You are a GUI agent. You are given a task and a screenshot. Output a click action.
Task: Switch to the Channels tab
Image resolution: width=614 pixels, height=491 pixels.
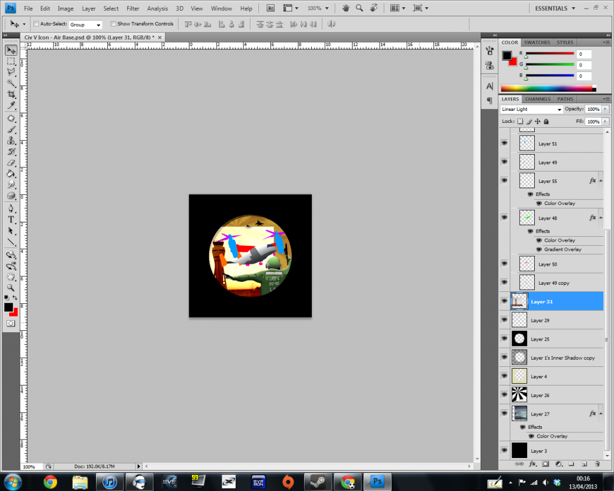[x=538, y=99]
